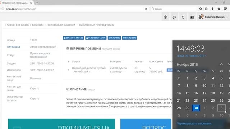230x129 pixels.
Task: Click the 01/12/2016 14:51:00 date badge
Action: [96, 38]
